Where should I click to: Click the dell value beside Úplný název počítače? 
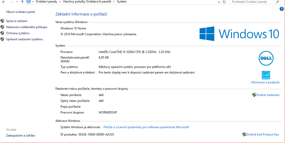(101, 101)
